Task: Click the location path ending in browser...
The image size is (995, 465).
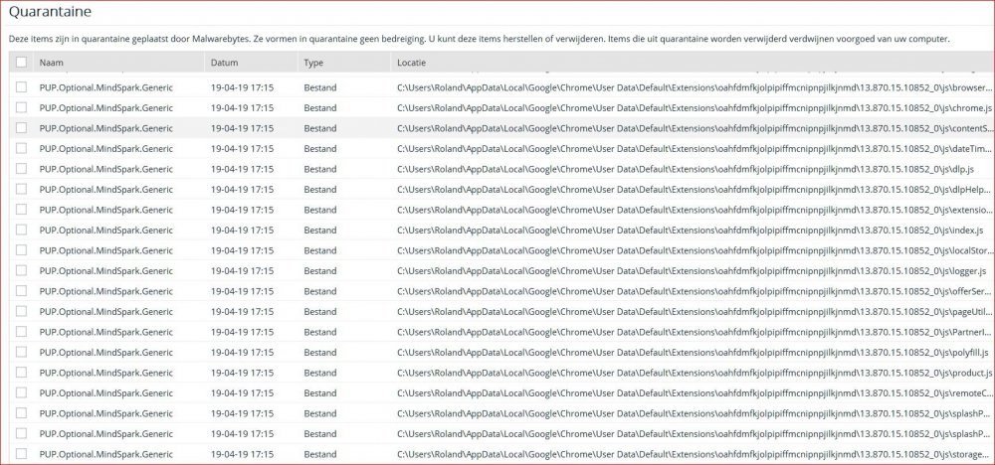Action: pyautogui.click(x=695, y=88)
